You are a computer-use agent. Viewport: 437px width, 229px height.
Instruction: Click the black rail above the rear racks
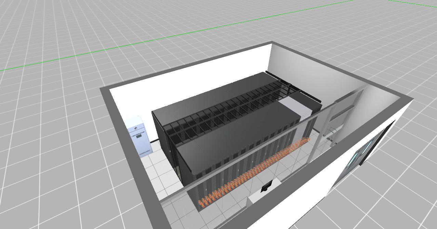coord(294,85)
